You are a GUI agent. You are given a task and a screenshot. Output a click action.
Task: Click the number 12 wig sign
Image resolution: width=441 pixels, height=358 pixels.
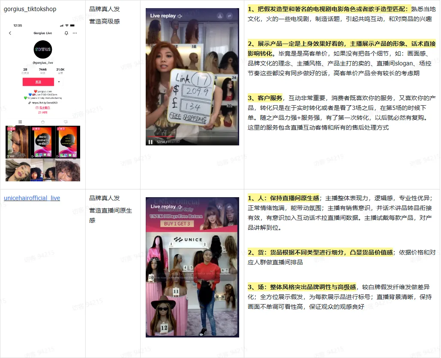click(164, 328)
